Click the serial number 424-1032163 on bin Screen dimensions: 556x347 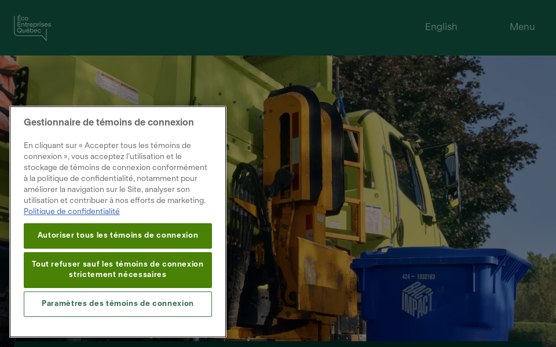pyautogui.click(x=418, y=276)
